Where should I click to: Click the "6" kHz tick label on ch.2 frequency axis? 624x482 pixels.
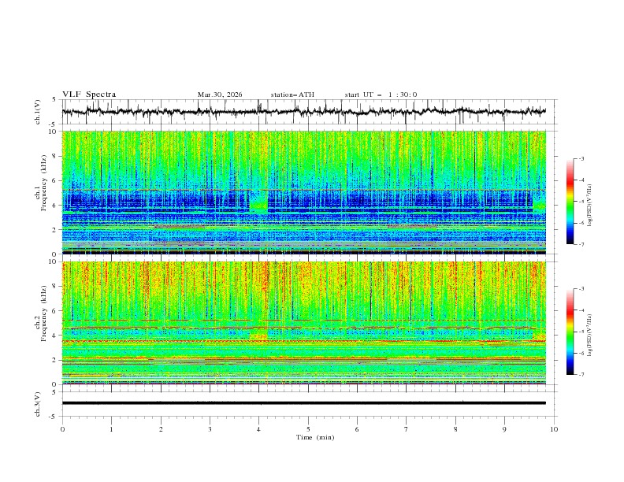pyautogui.click(x=55, y=311)
